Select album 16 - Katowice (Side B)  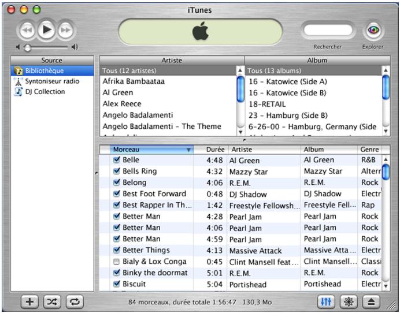point(313,93)
